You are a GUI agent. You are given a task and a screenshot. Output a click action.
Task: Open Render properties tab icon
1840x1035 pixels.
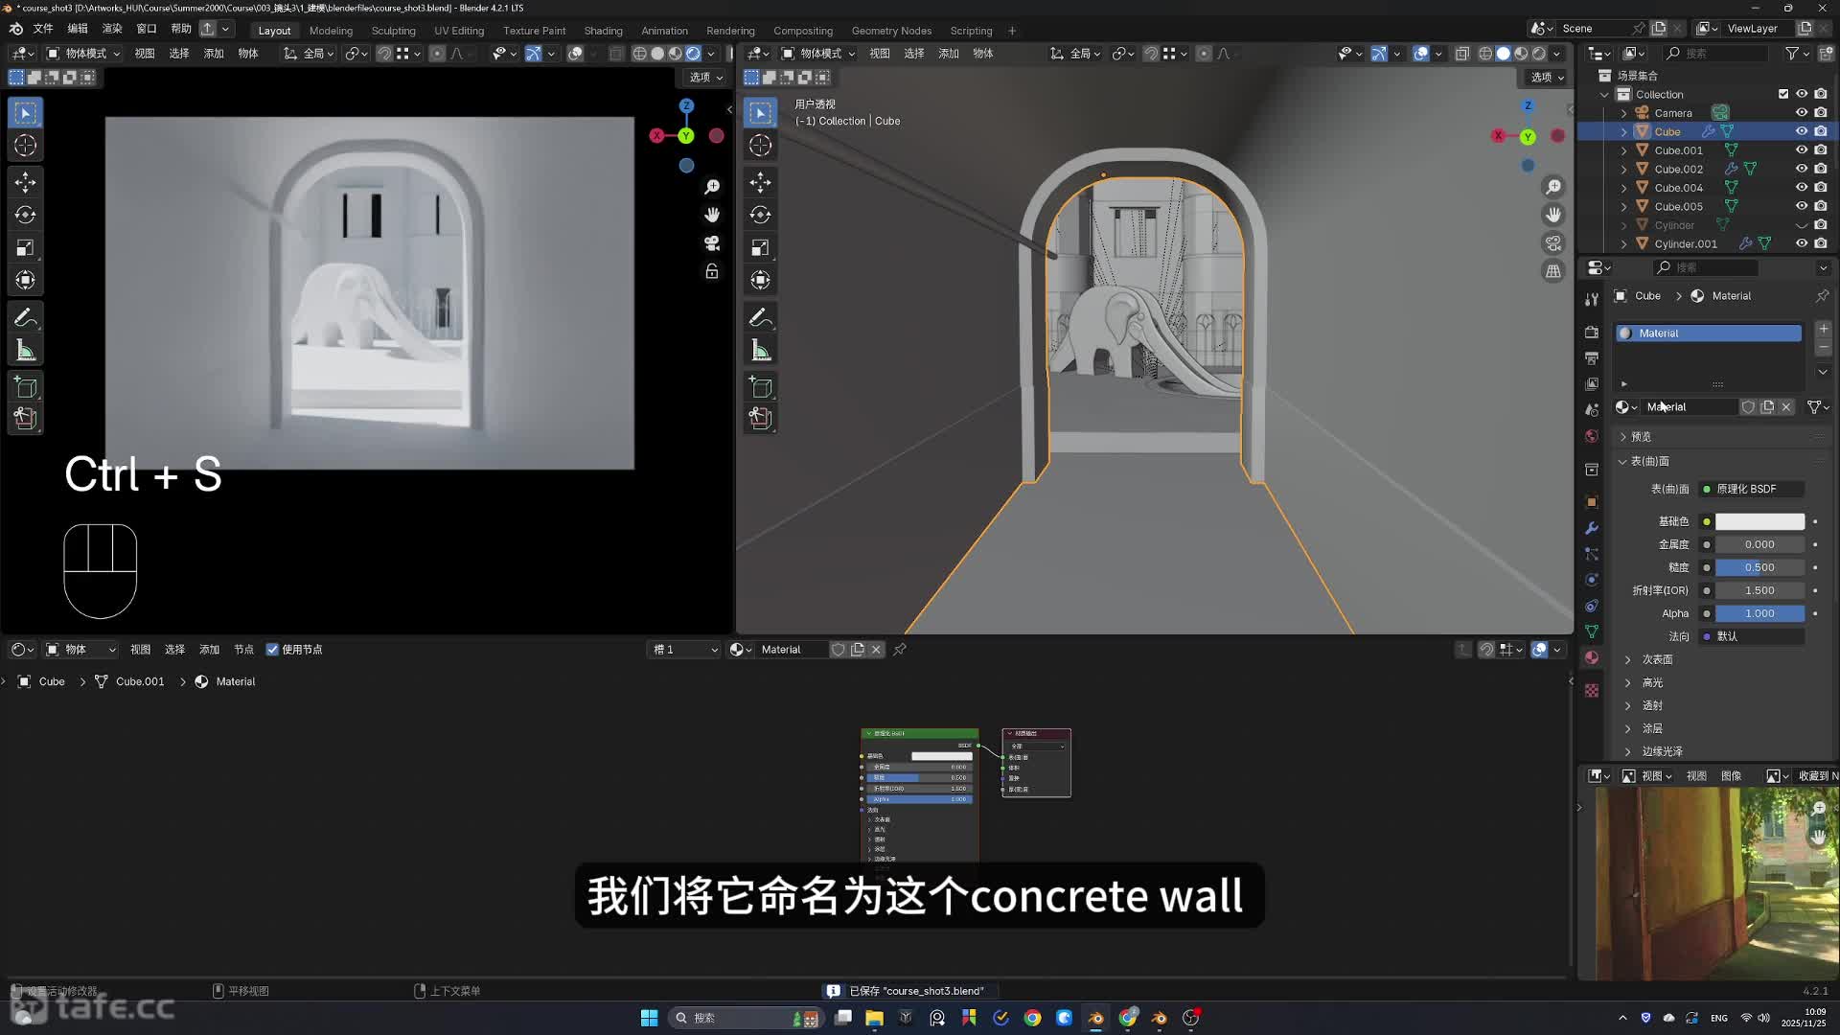[1592, 332]
